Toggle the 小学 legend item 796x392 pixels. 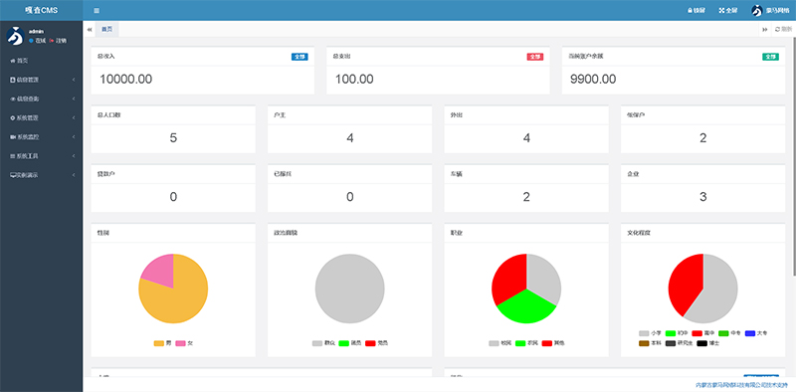pos(651,333)
